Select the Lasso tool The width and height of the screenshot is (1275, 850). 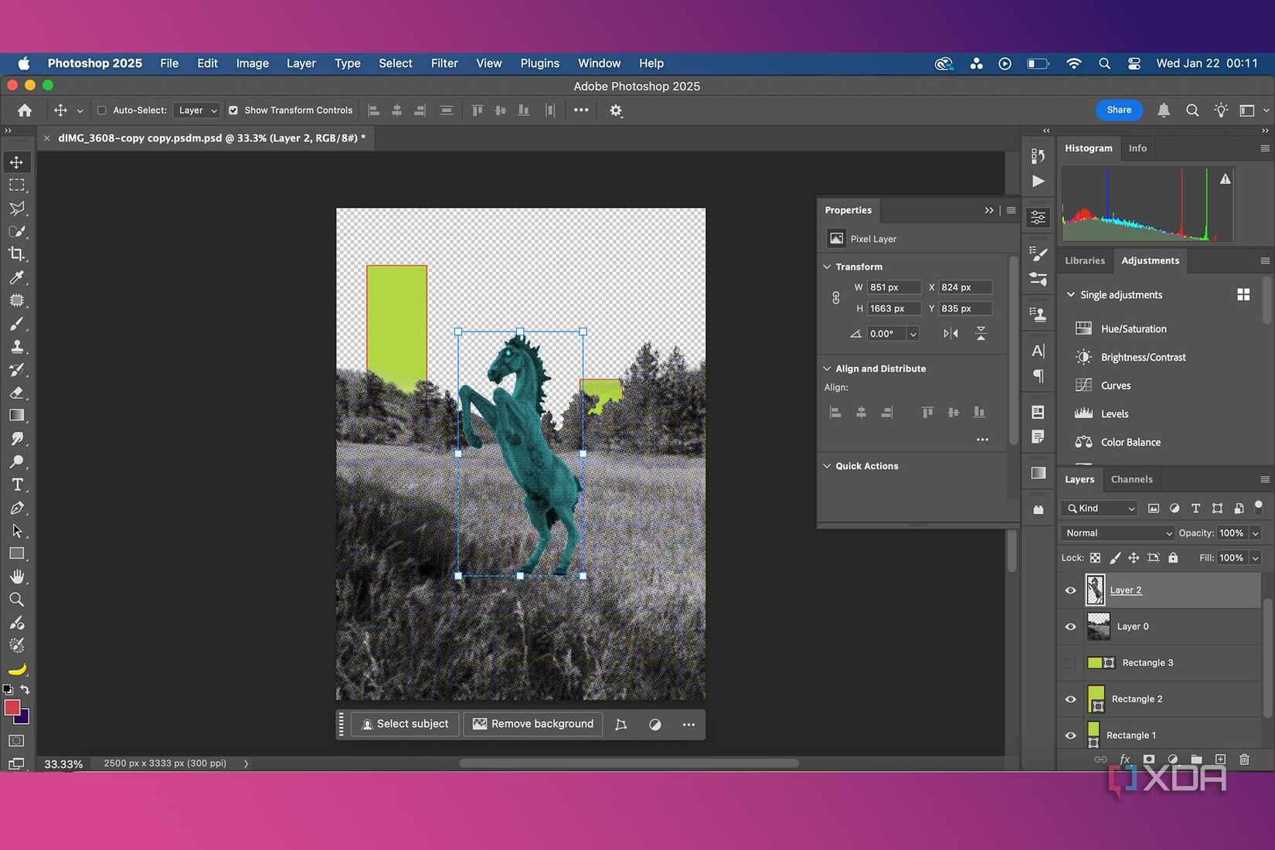point(16,209)
